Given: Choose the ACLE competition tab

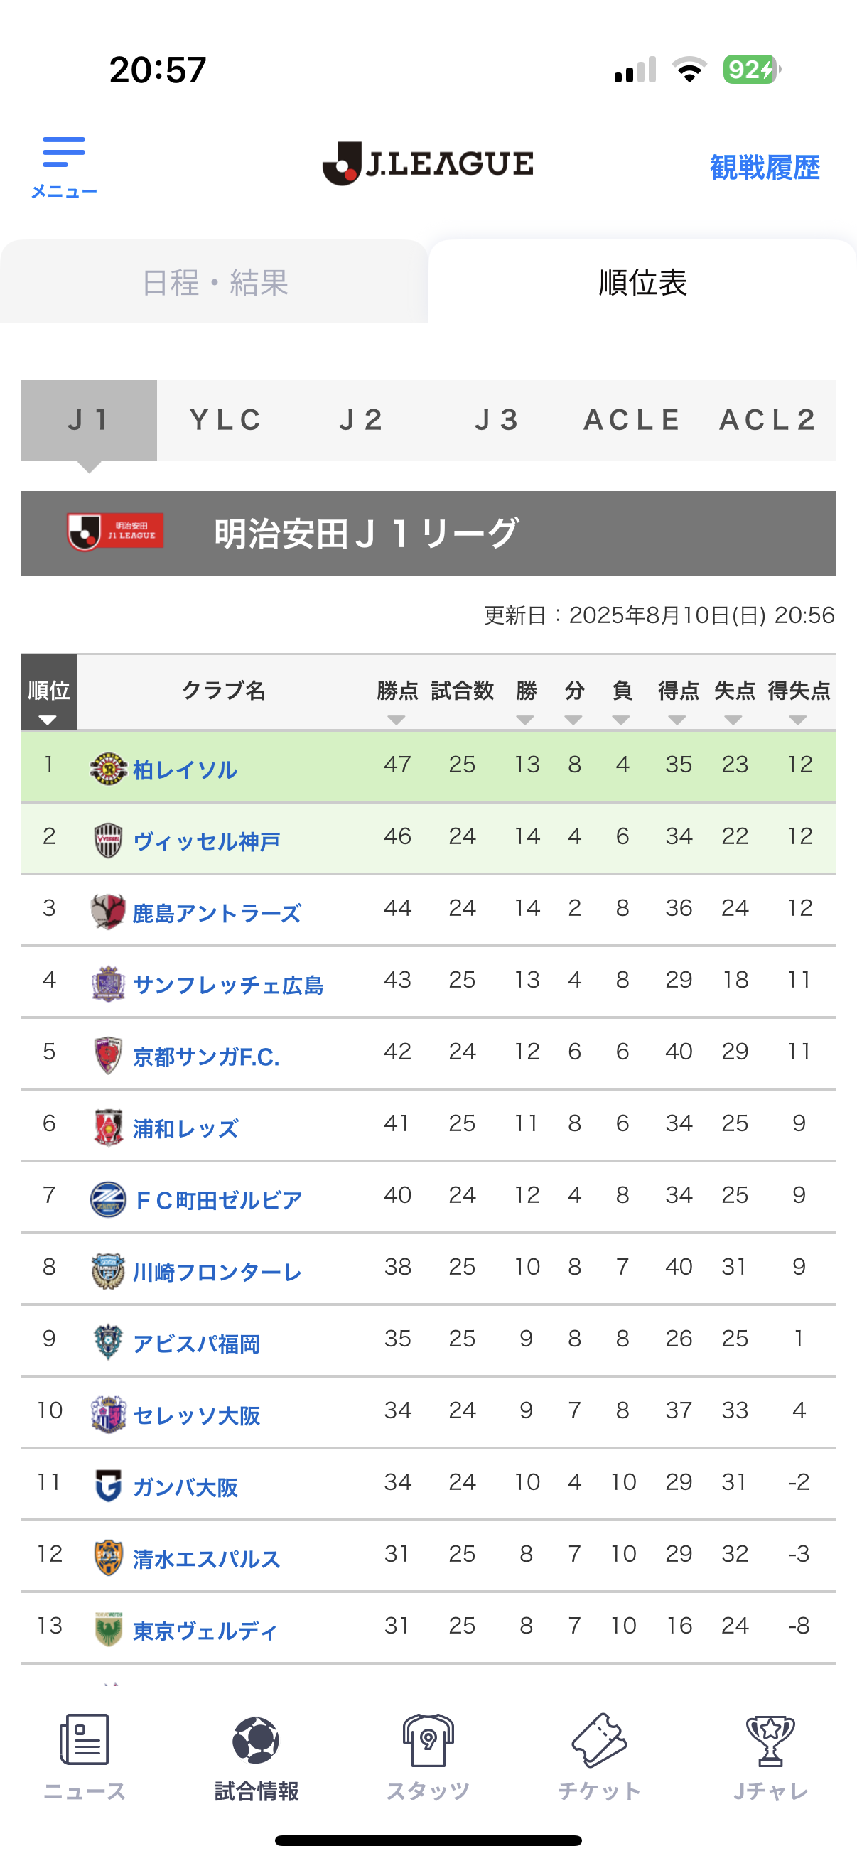Looking at the screenshot, I should coord(633,420).
